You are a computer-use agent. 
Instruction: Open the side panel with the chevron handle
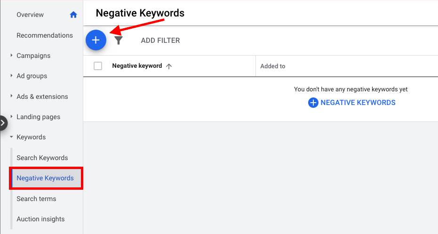tap(3, 123)
